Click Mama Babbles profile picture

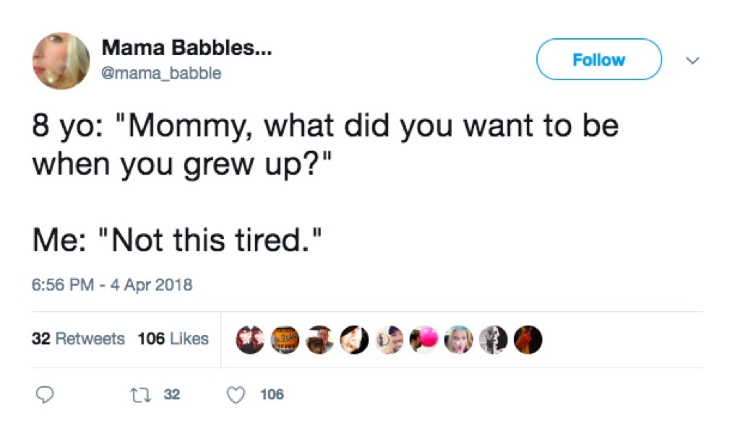tap(61, 59)
